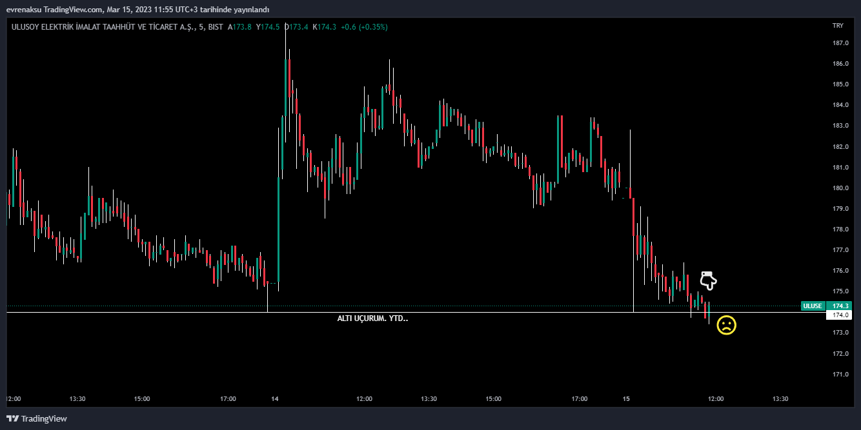Image resolution: width=861 pixels, height=430 pixels.
Task: Select the 174.3 current price label
Action: coord(840,306)
